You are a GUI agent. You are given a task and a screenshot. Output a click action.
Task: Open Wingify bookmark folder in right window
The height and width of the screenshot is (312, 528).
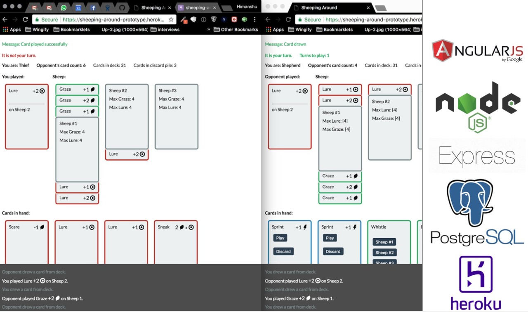click(x=299, y=30)
